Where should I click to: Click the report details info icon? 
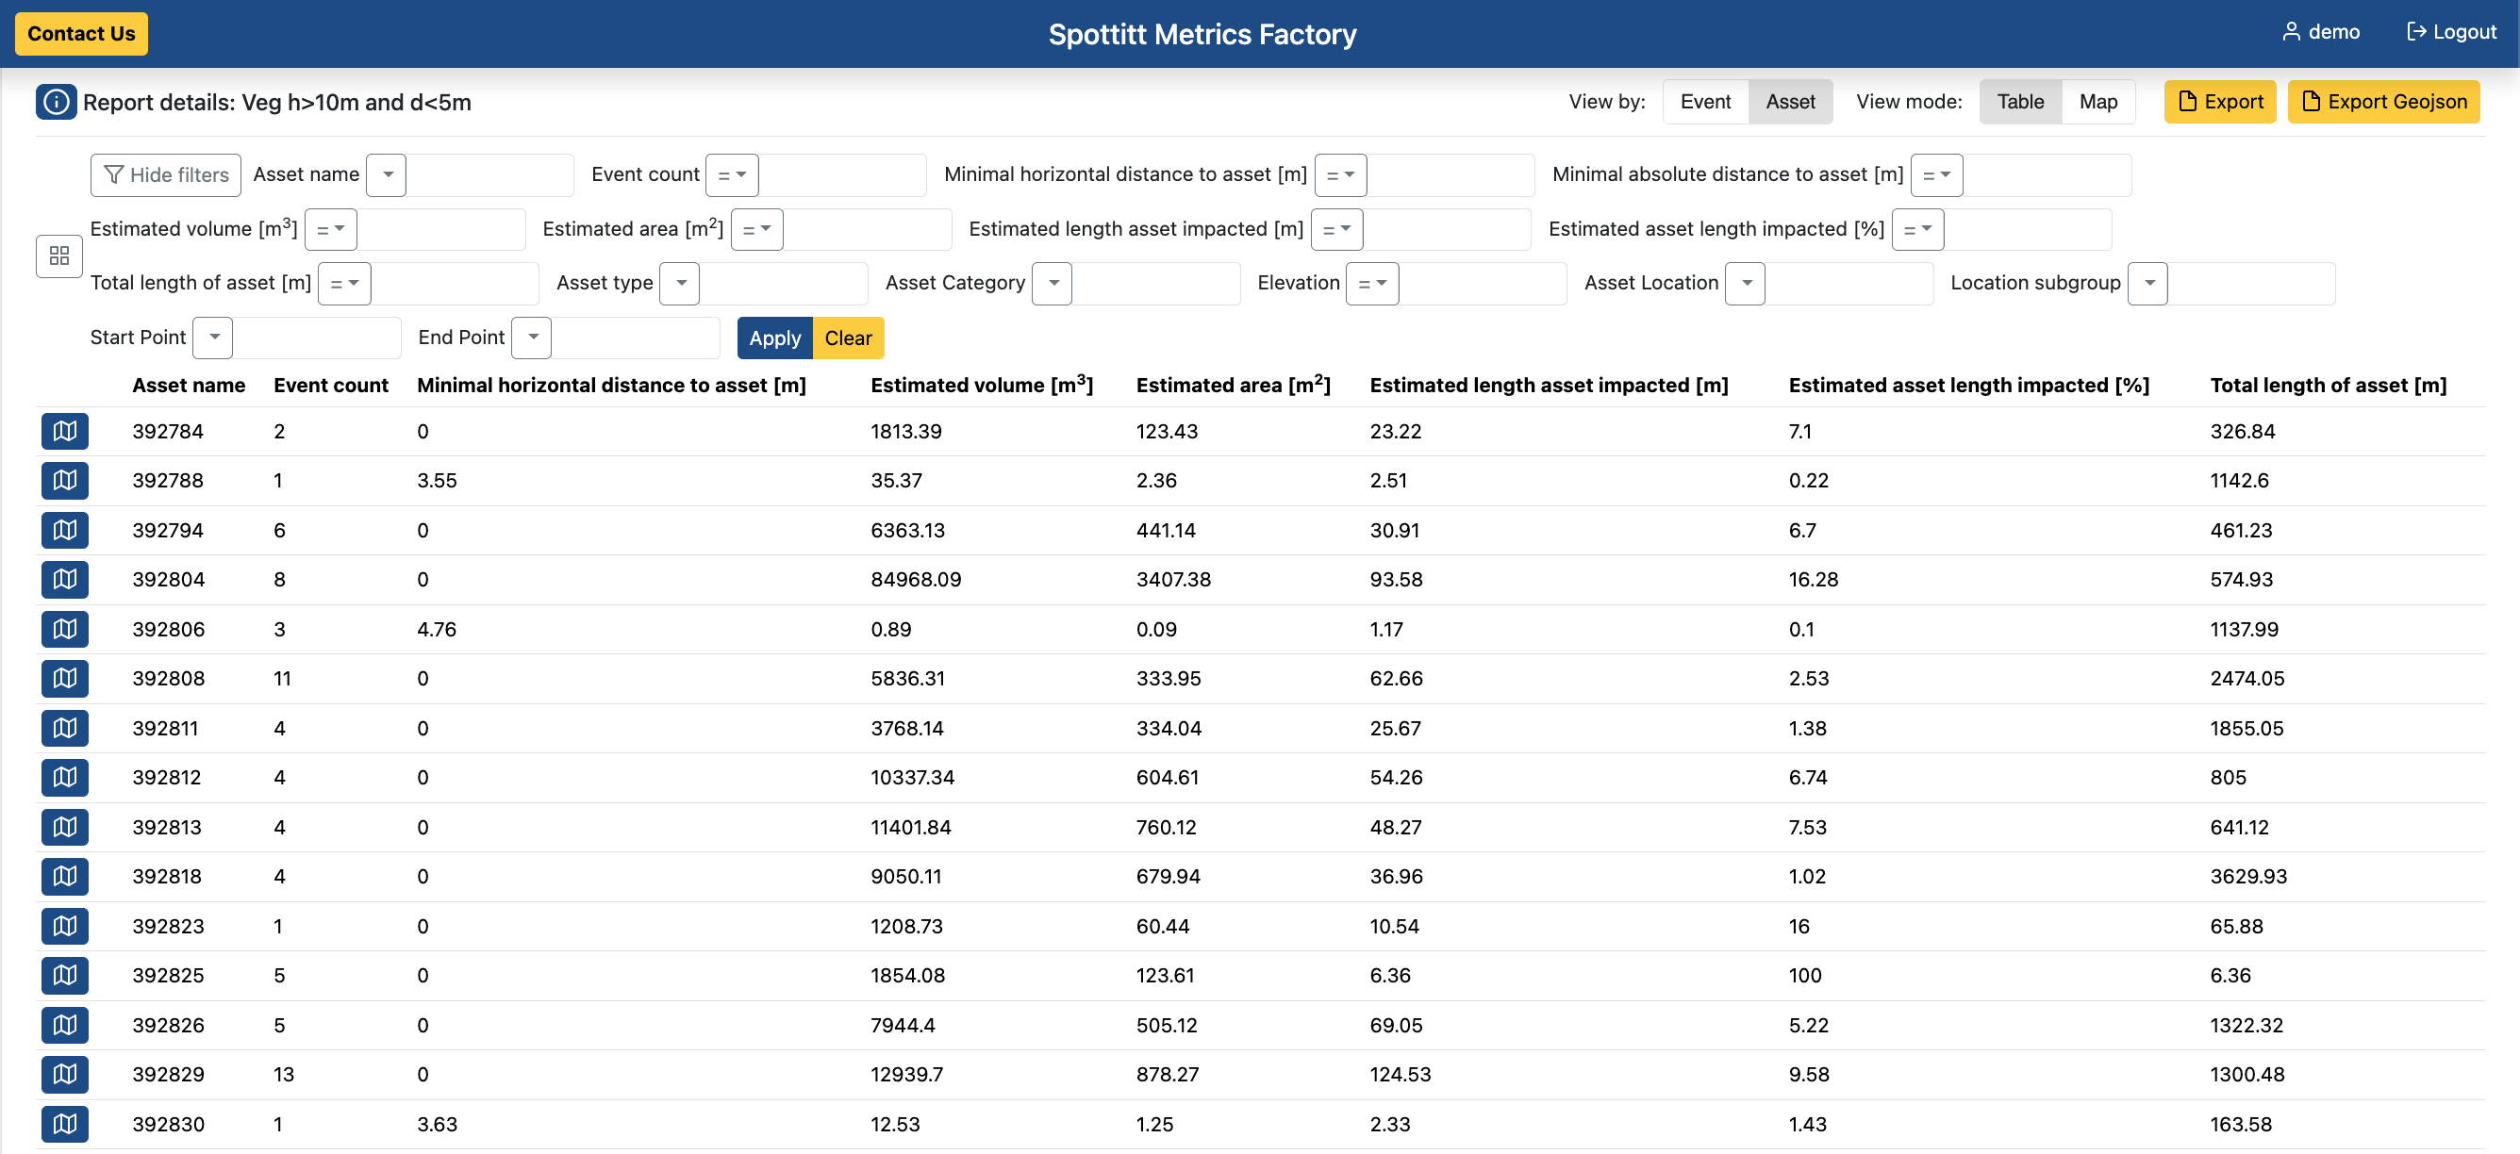(x=56, y=102)
